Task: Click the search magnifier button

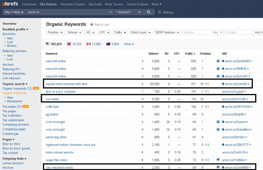Action: coord(149,12)
